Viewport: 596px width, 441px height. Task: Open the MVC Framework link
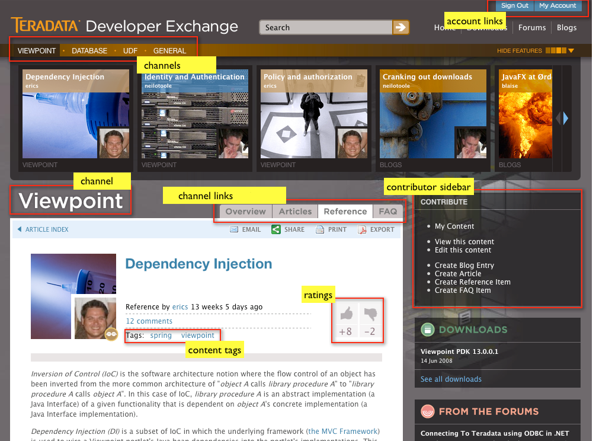[343, 431]
